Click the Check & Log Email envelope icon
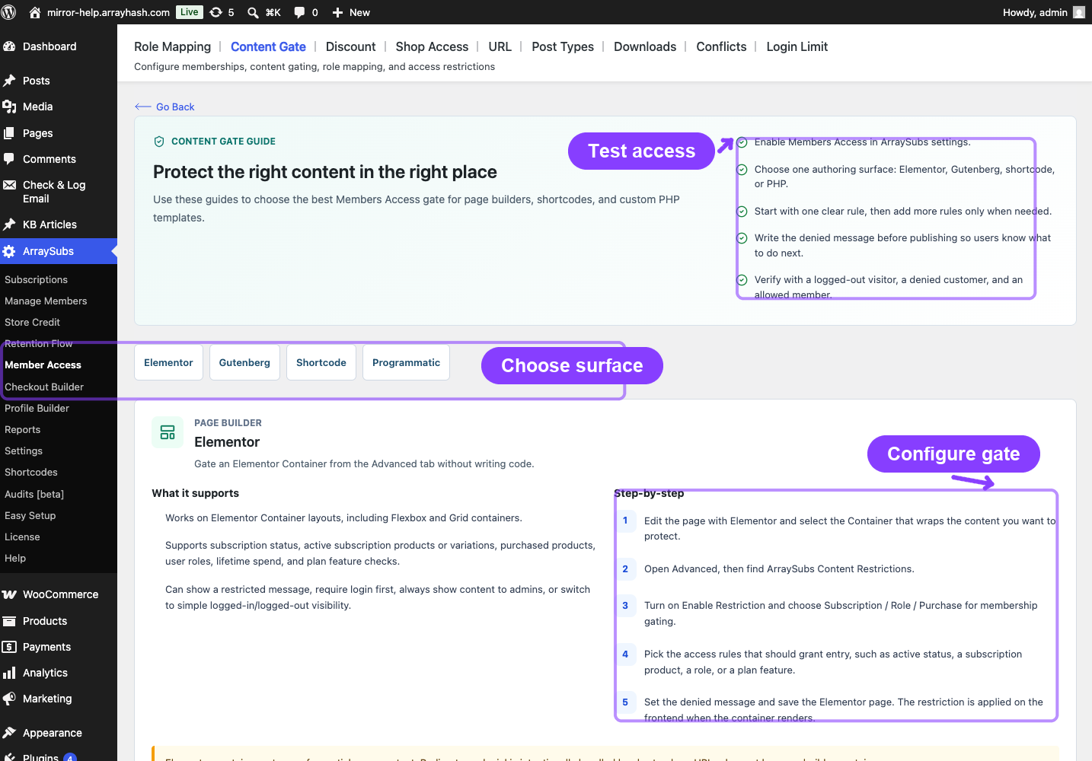Screen dimensions: 1092x761 (9, 185)
